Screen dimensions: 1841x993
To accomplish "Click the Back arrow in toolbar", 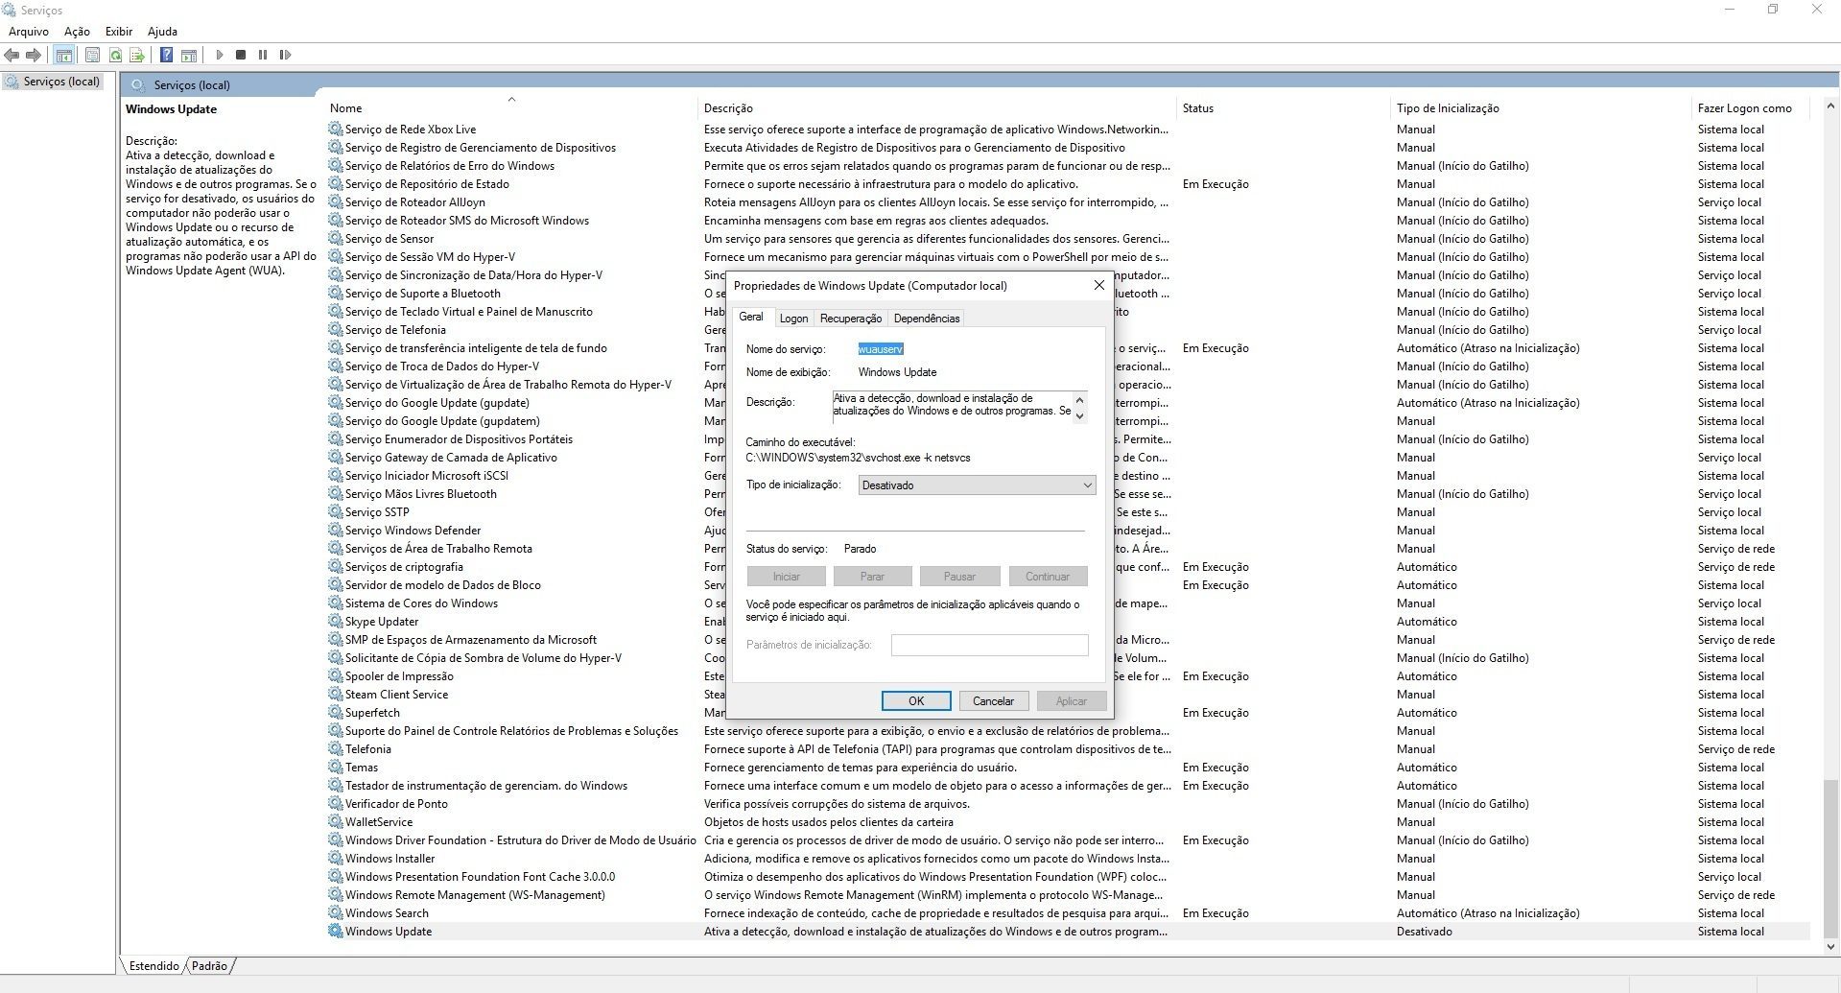I will click(x=12, y=55).
